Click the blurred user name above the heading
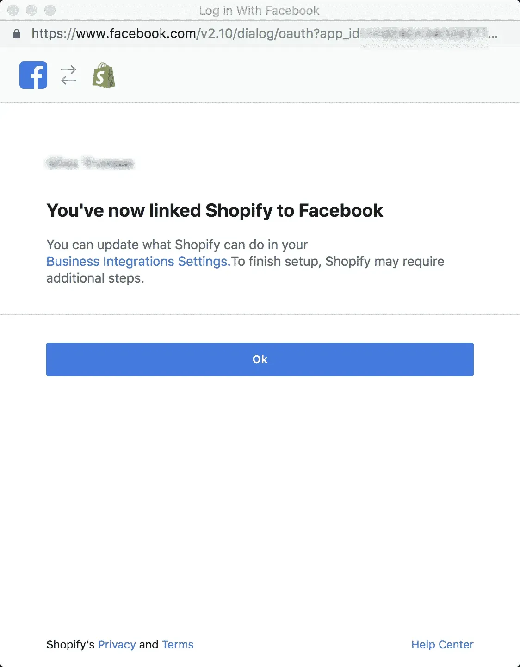 pos(90,164)
